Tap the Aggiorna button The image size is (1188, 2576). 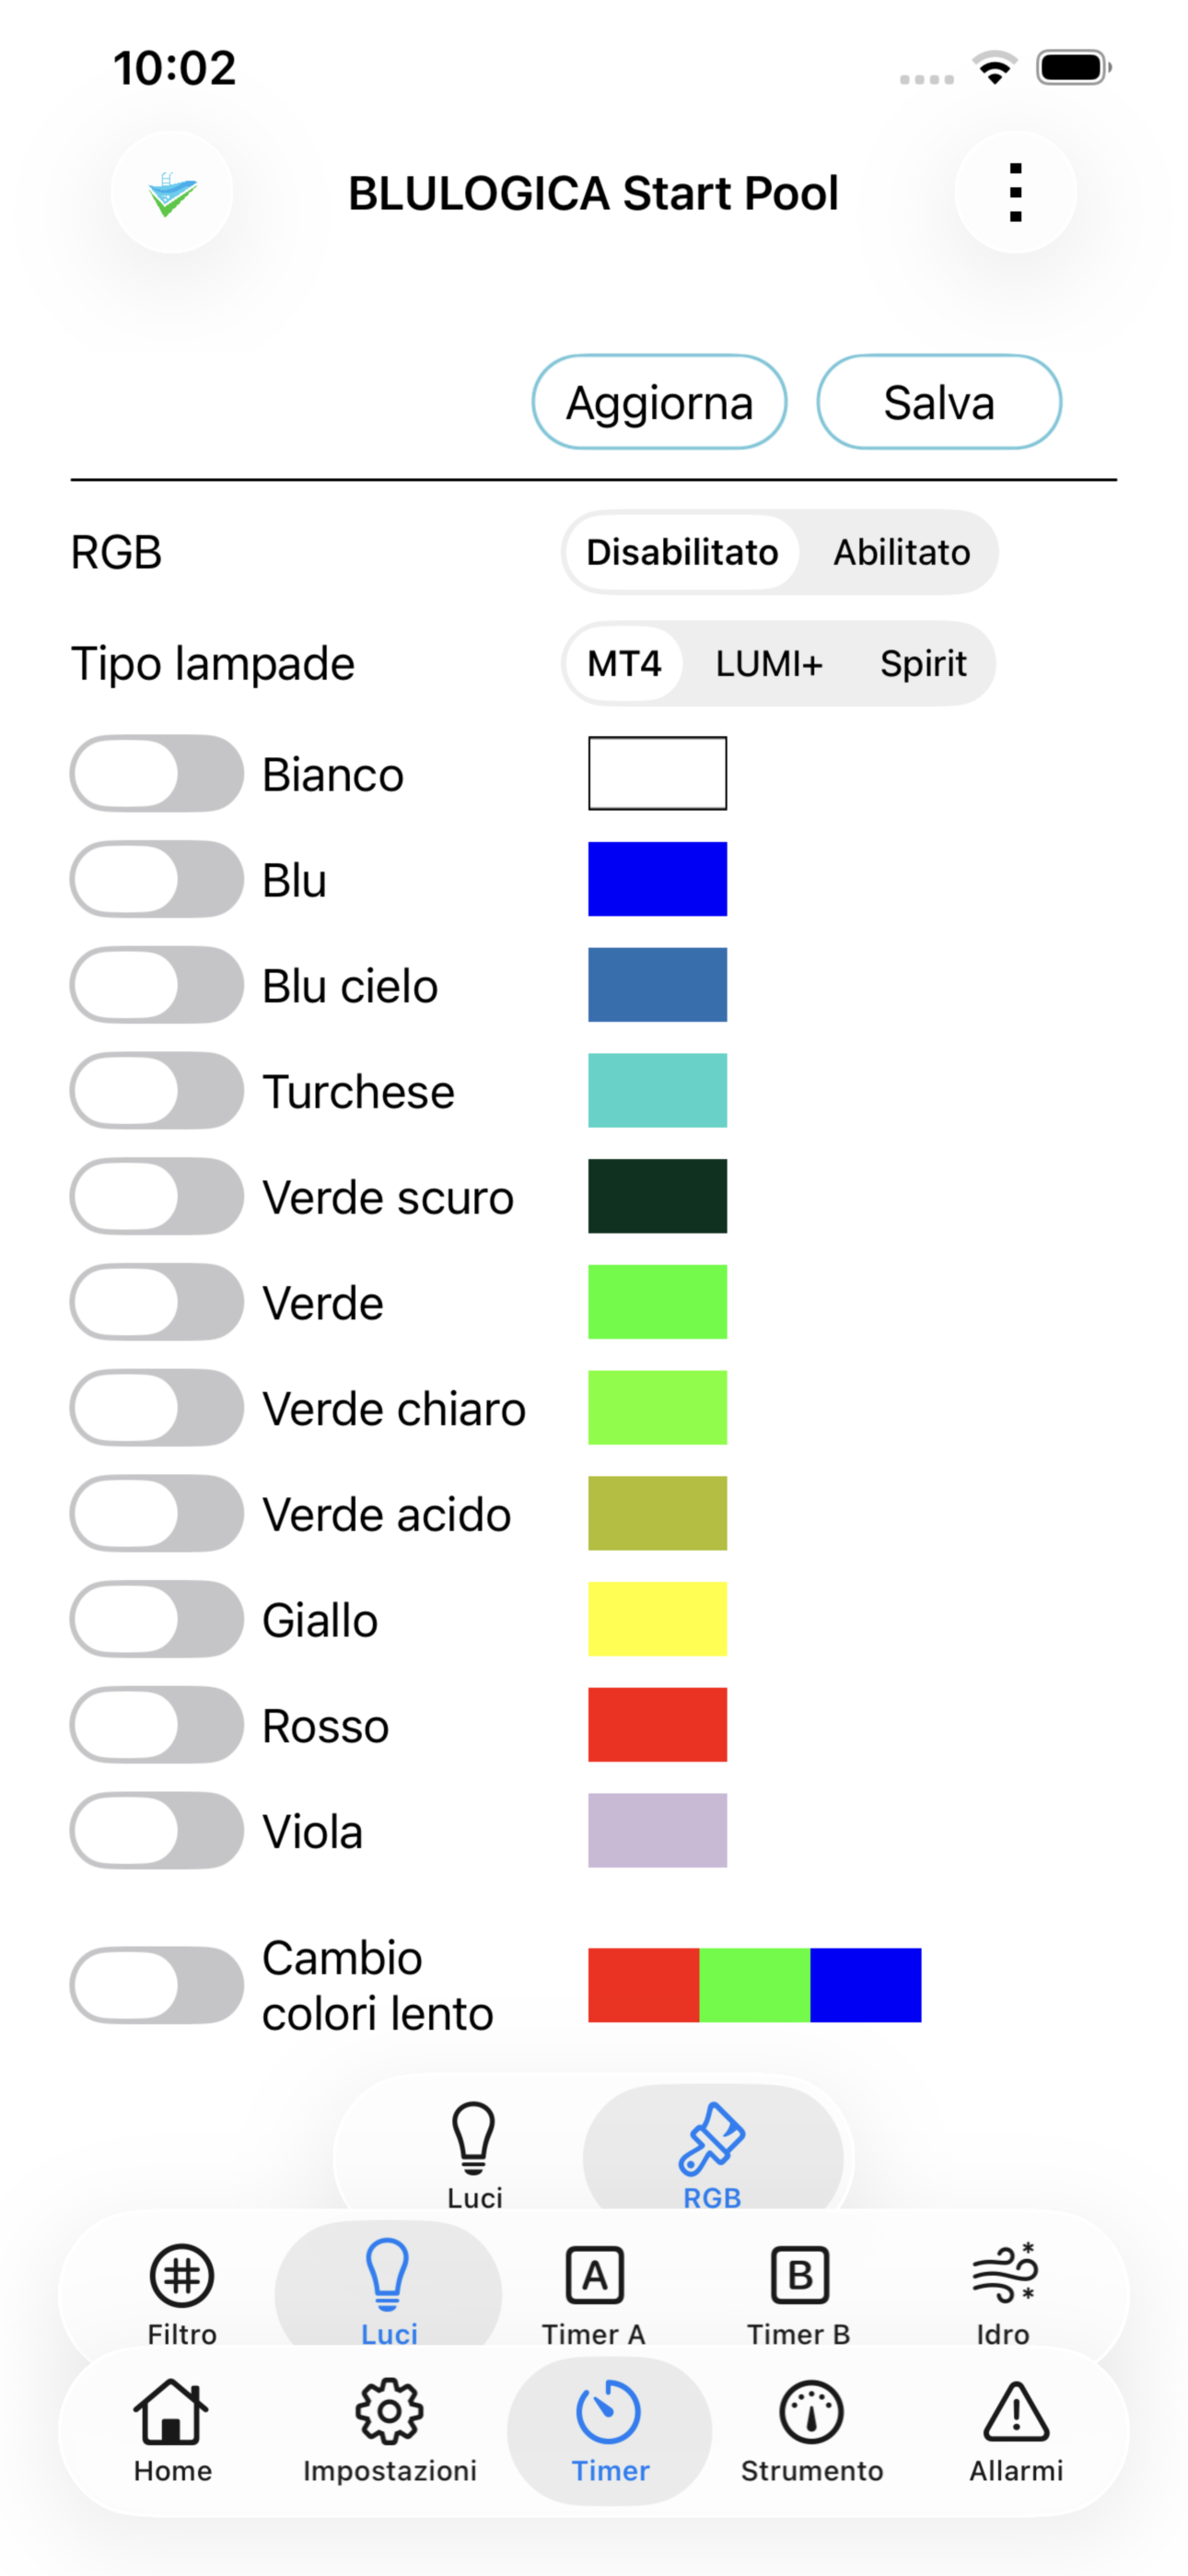tap(659, 402)
